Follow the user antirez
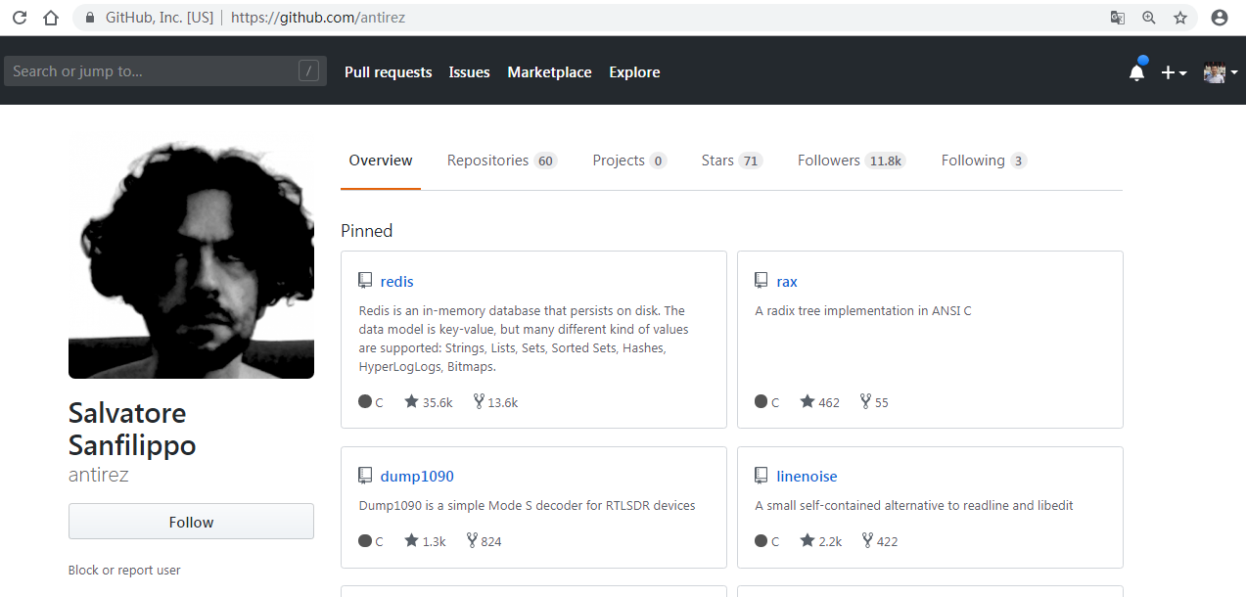Viewport: 1246px width, 597px height. click(191, 522)
